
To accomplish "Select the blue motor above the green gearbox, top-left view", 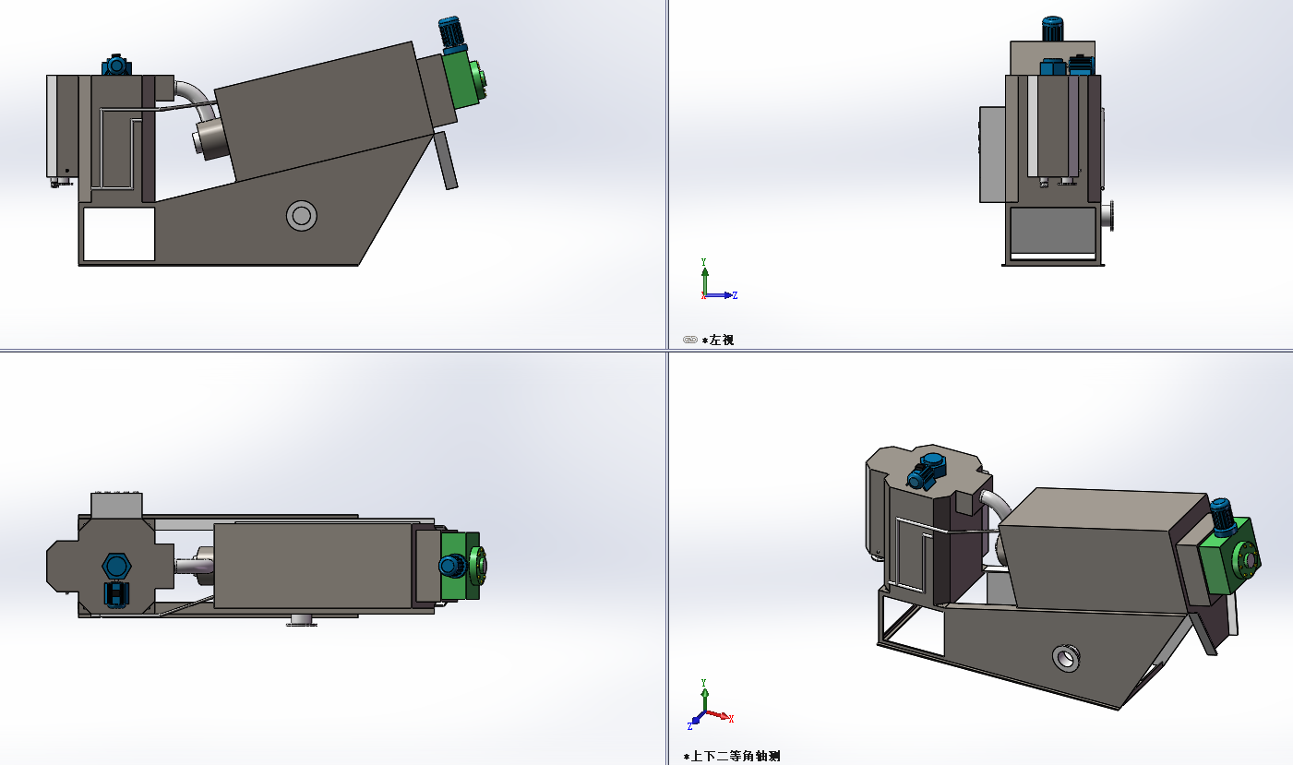I will click(450, 34).
